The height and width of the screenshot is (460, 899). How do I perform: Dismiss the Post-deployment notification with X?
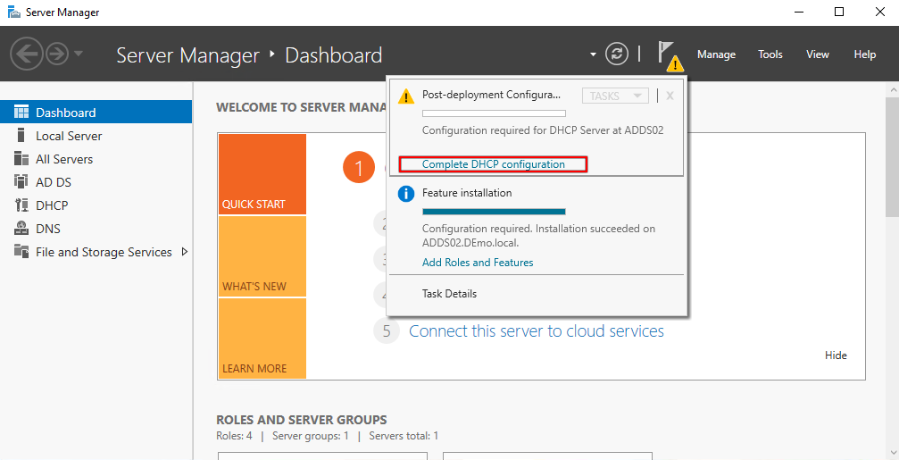click(670, 96)
